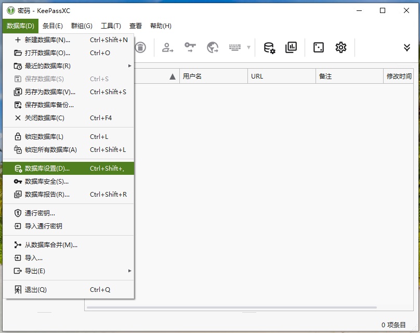Image resolution: width=420 pixels, height=333 pixels.
Task: Collapse the toolbar using the double chevron
Action: 406,47
